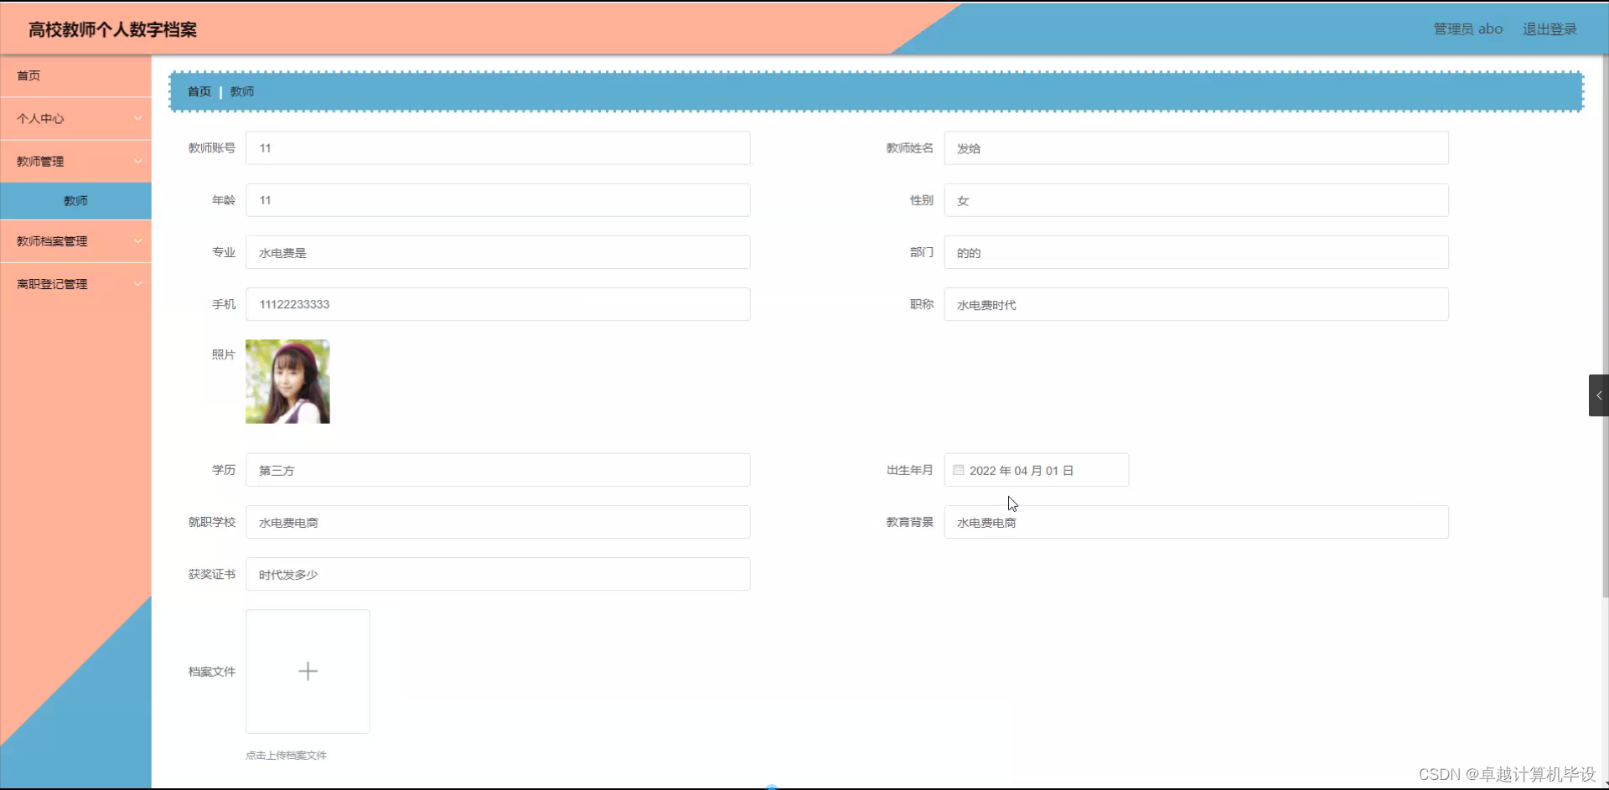This screenshot has width=1609, height=790.
Task: Collapse the 教师管理 sidebar section
Action: [x=75, y=161]
